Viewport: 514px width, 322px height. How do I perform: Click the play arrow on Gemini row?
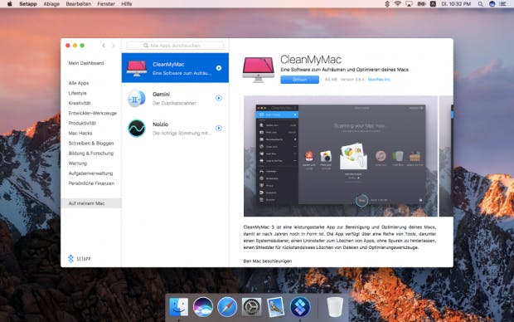(x=219, y=98)
